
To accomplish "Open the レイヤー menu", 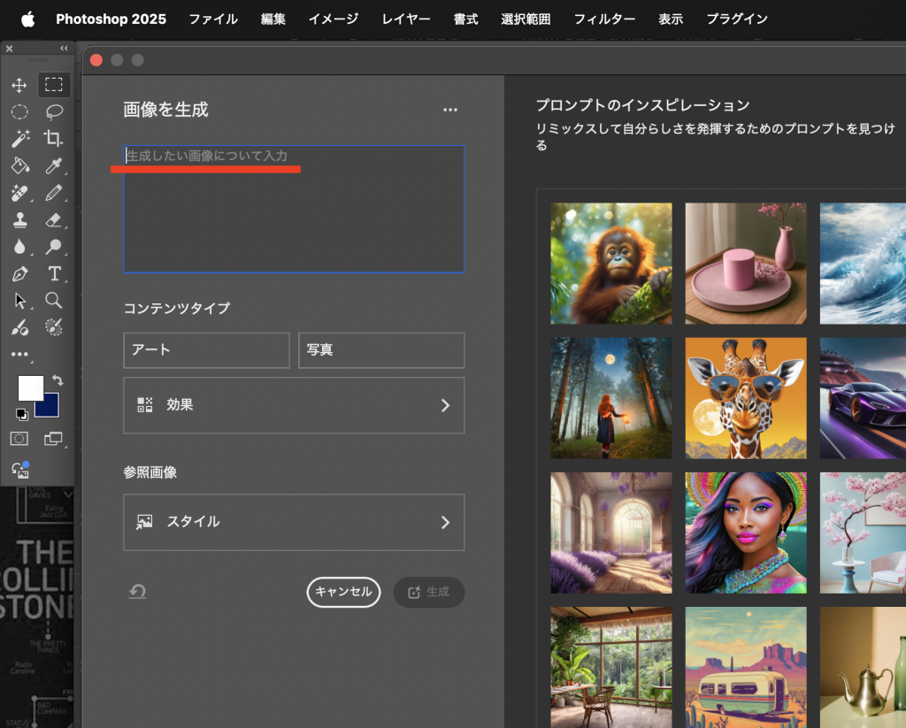I will (406, 19).
